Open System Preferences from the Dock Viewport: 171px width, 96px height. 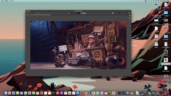pos(81,93)
